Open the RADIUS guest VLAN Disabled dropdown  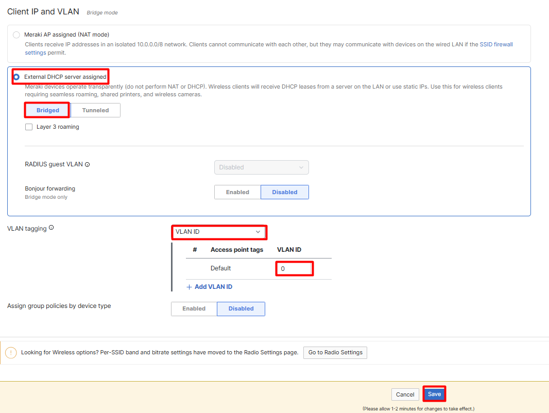262,167
